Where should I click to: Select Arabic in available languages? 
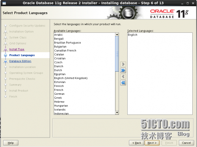(84, 35)
